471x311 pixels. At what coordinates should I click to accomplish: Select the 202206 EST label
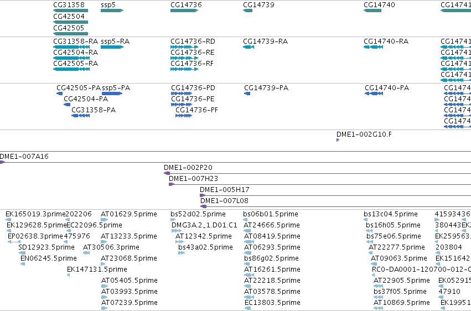coord(79,214)
